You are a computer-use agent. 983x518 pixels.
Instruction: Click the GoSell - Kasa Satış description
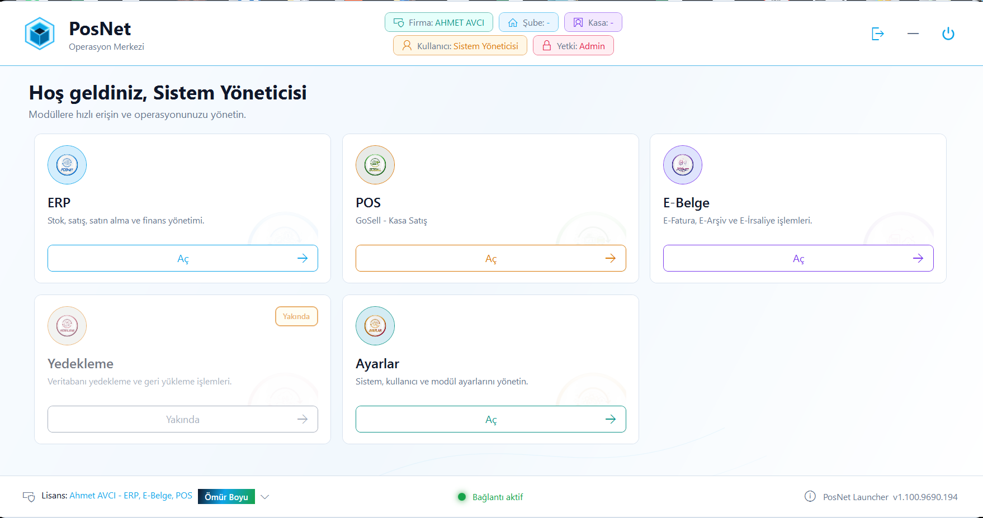coord(391,221)
